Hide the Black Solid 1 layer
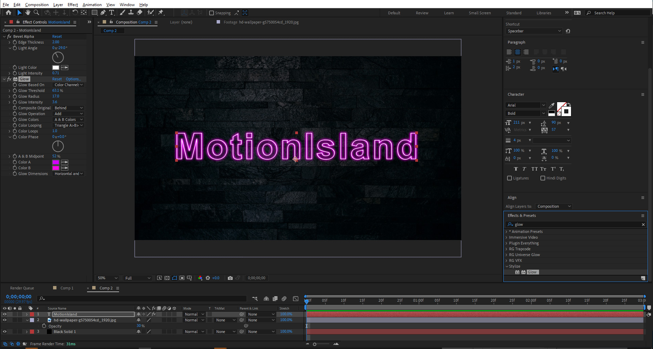This screenshot has width=653, height=349. click(x=5, y=332)
